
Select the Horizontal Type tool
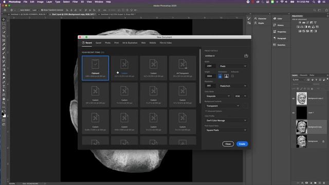point(4,86)
